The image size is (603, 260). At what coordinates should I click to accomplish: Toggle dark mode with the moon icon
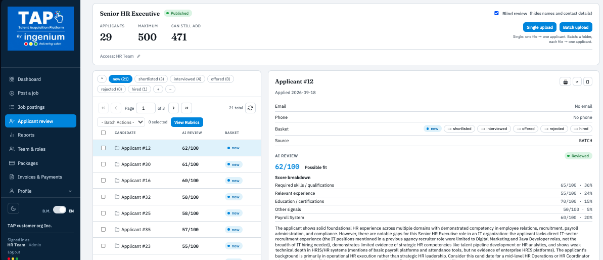pyautogui.click(x=14, y=208)
